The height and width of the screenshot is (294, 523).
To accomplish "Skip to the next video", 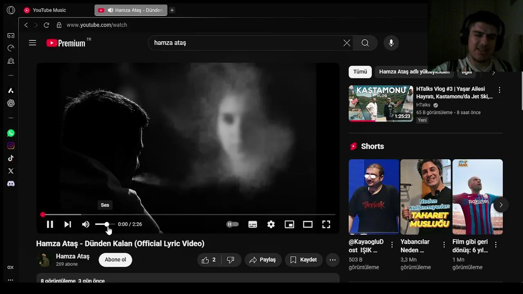I will (68, 224).
